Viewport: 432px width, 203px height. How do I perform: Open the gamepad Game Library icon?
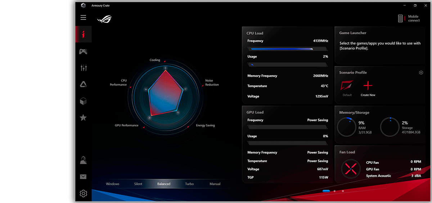83,51
